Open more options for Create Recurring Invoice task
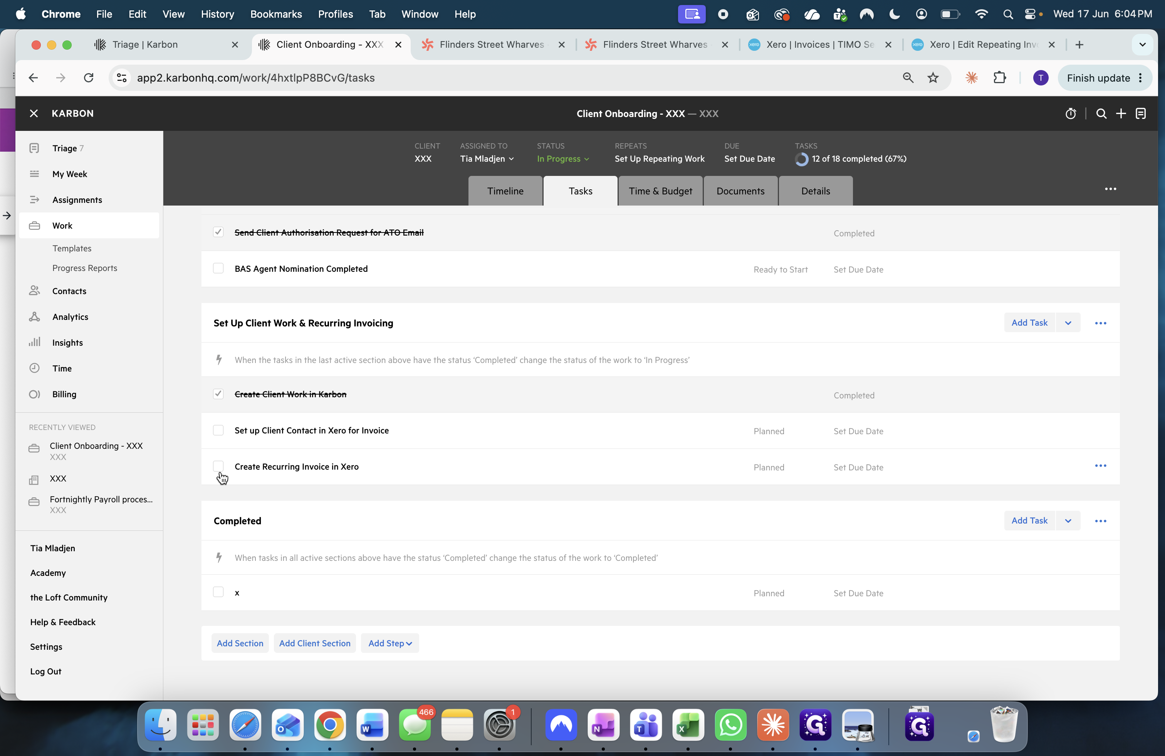The image size is (1165, 756). click(1100, 465)
